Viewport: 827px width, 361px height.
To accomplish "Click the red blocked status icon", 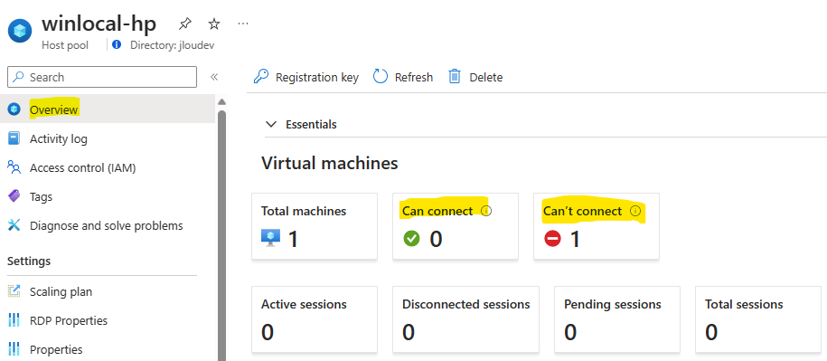I will (553, 239).
